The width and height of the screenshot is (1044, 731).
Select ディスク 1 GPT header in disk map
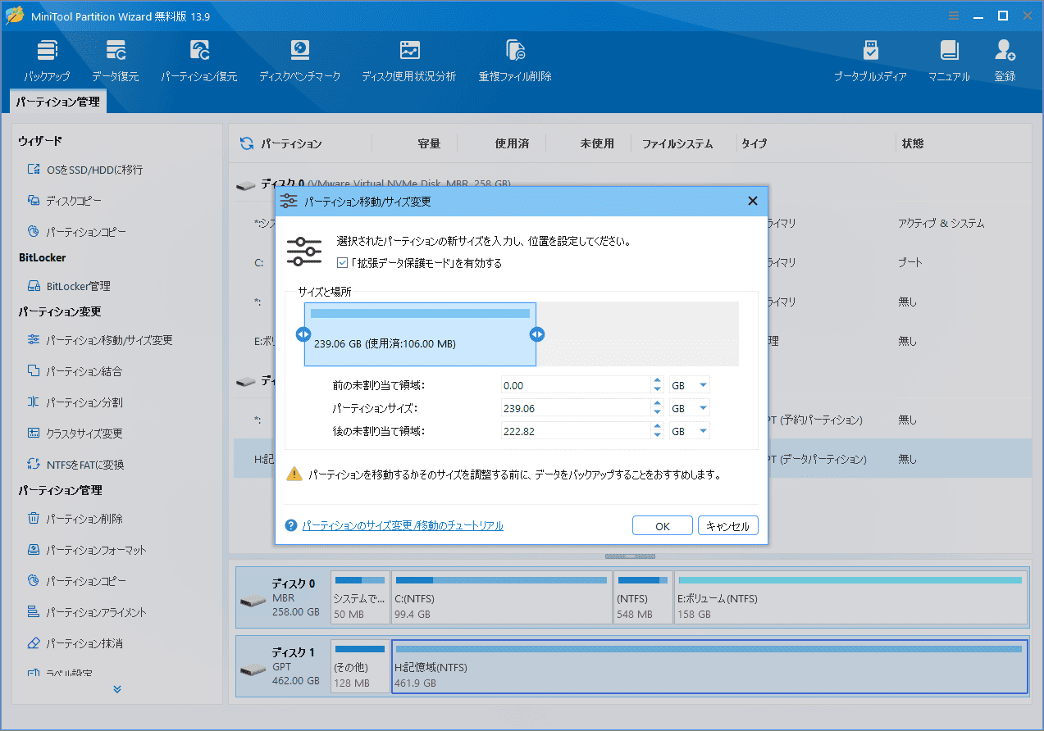(283, 666)
